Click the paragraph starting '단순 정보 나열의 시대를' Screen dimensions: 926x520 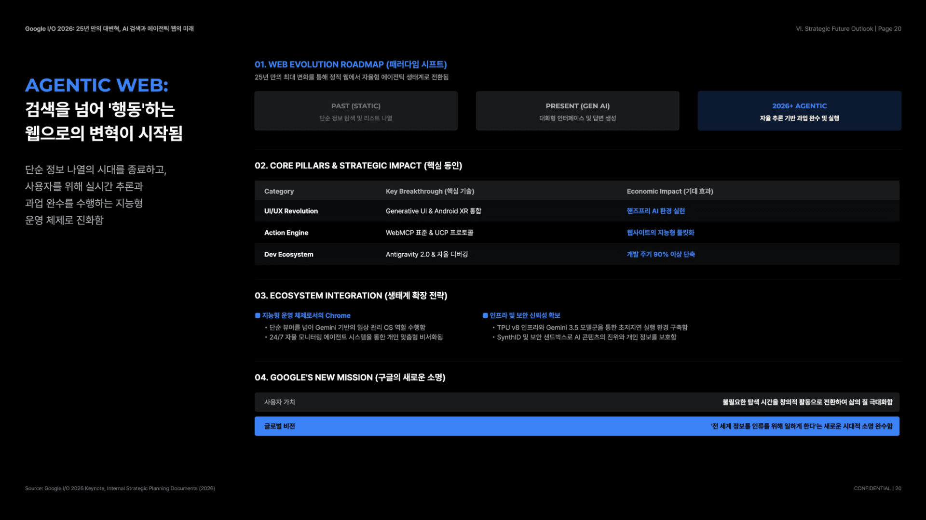click(x=96, y=195)
